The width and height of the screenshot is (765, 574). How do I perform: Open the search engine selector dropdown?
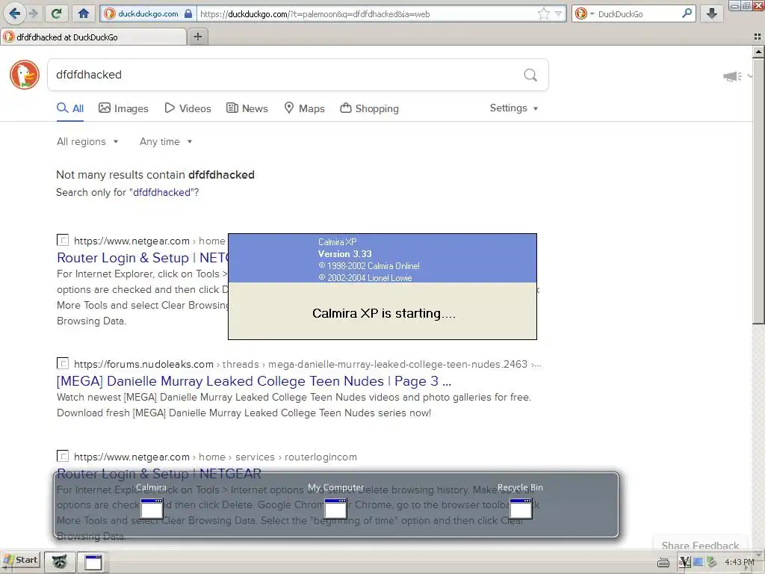[x=584, y=13]
